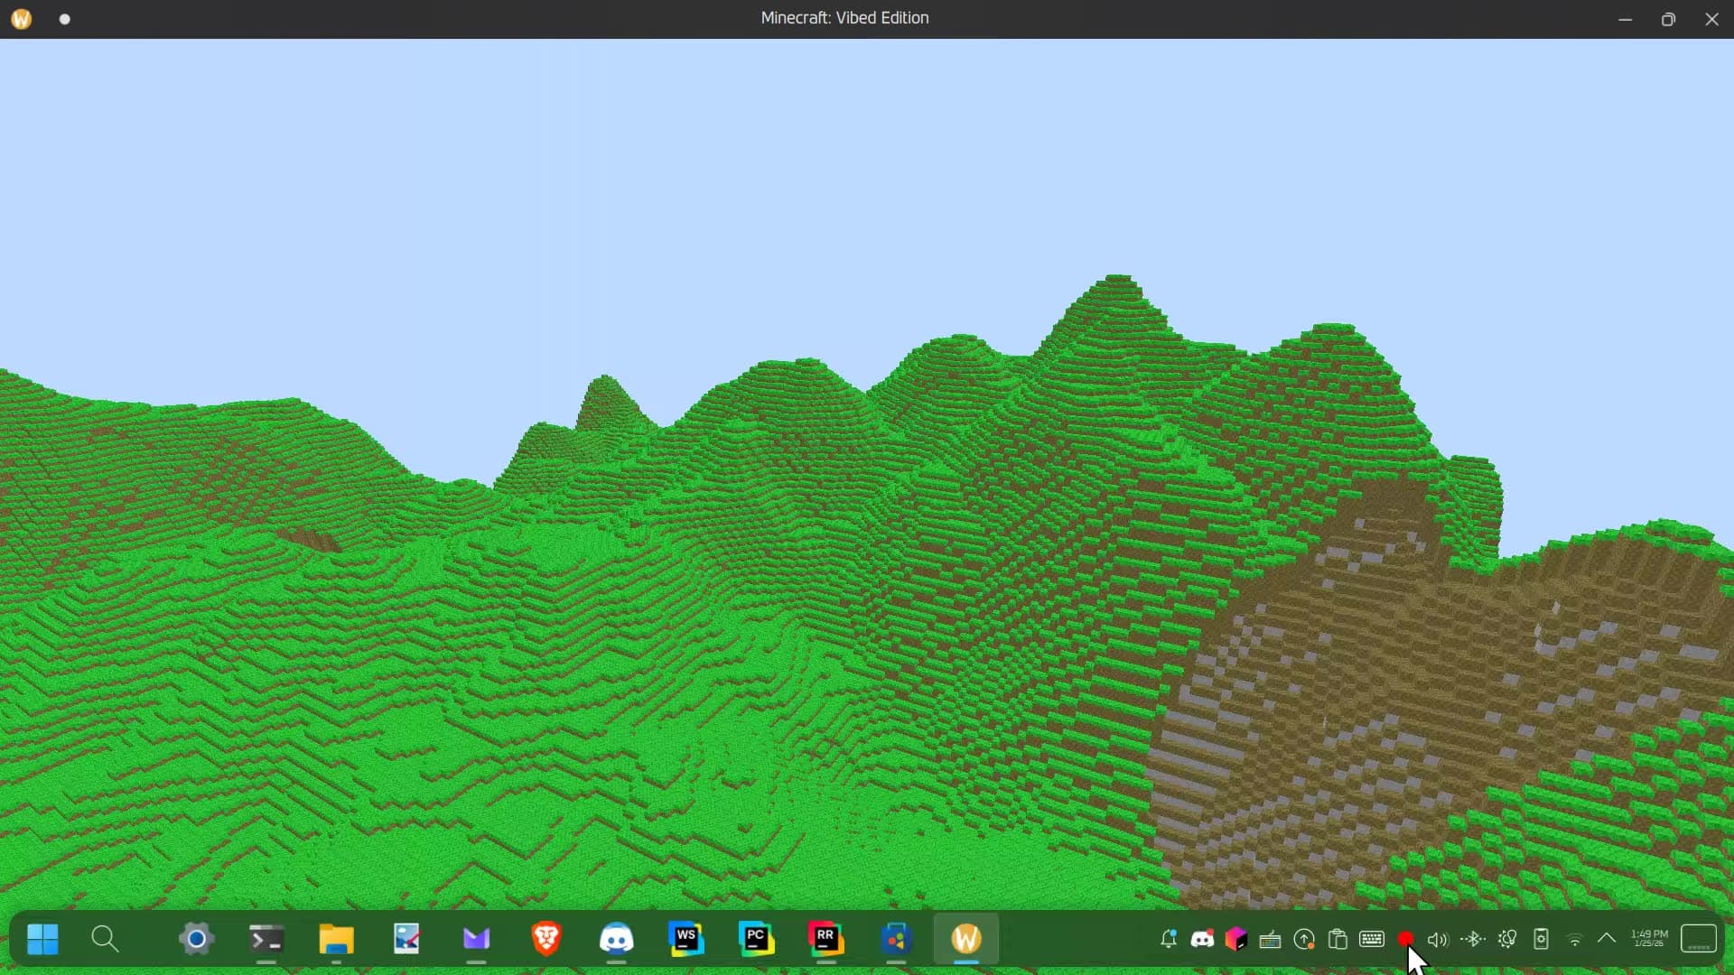Open the clock showing 1:49 PM

pos(1649,938)
